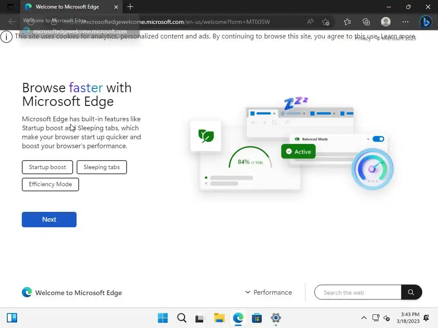The height and width of the screenshot is (328, 438).
Task: Go back with the arrow button
Action: pos(12,22)
